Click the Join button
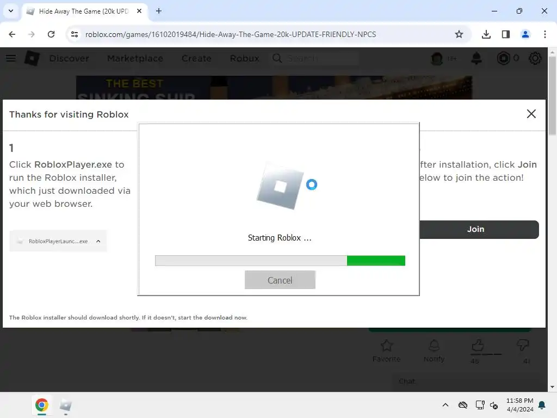 (x=479, y=229)
